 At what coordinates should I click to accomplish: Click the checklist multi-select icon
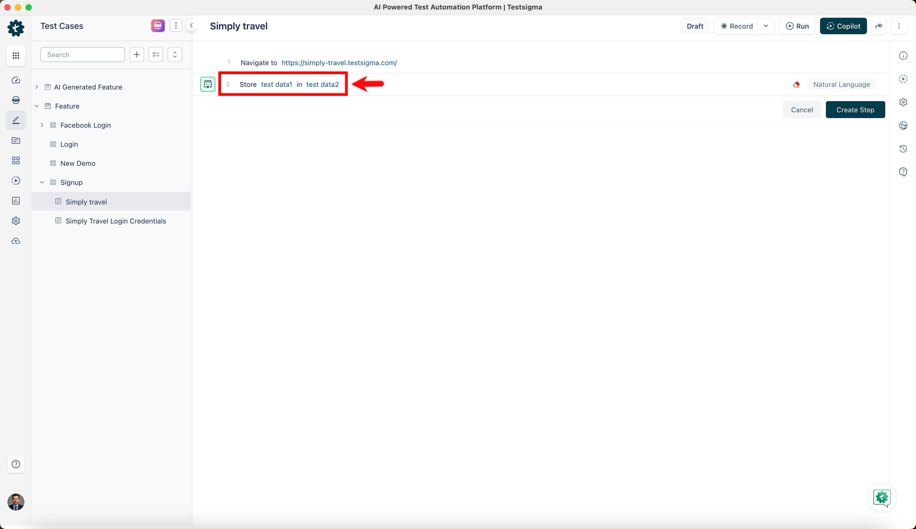[156, 55]
